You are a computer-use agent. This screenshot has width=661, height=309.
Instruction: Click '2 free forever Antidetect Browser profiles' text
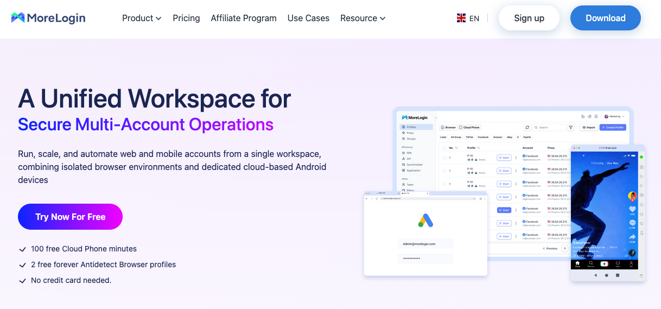103,264
